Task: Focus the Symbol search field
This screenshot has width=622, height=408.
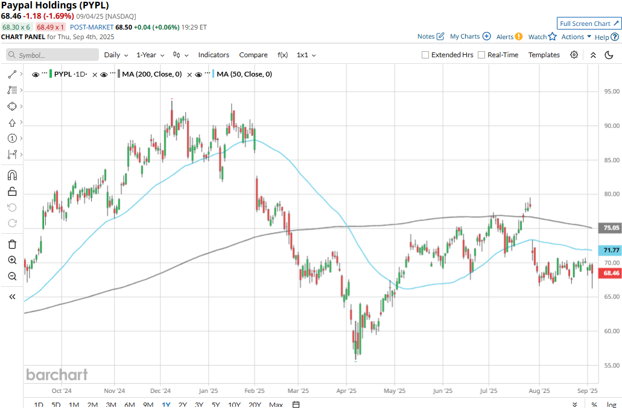Action: tap(52, 55)
